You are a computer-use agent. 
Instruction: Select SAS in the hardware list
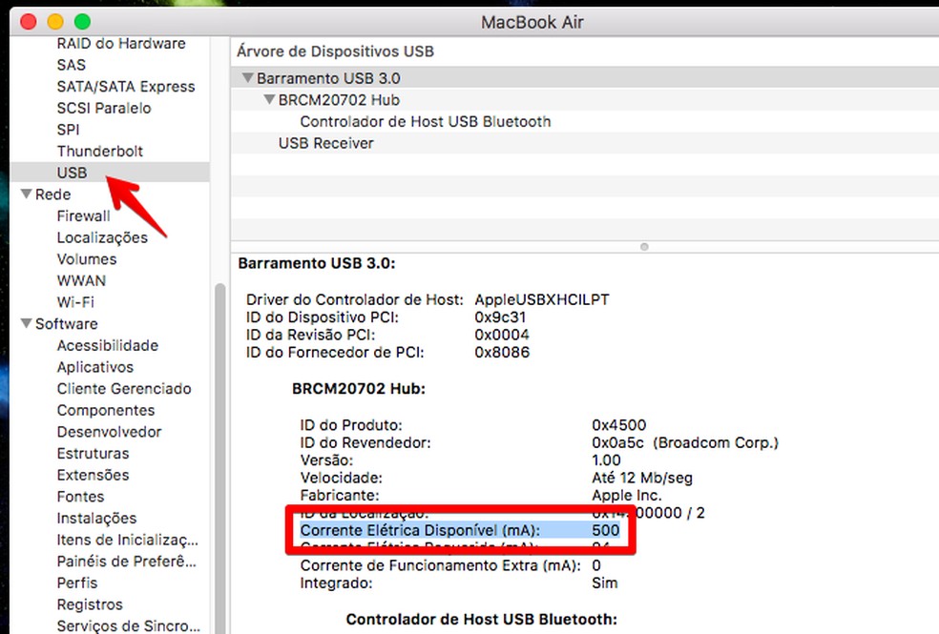tap(71, 65)
